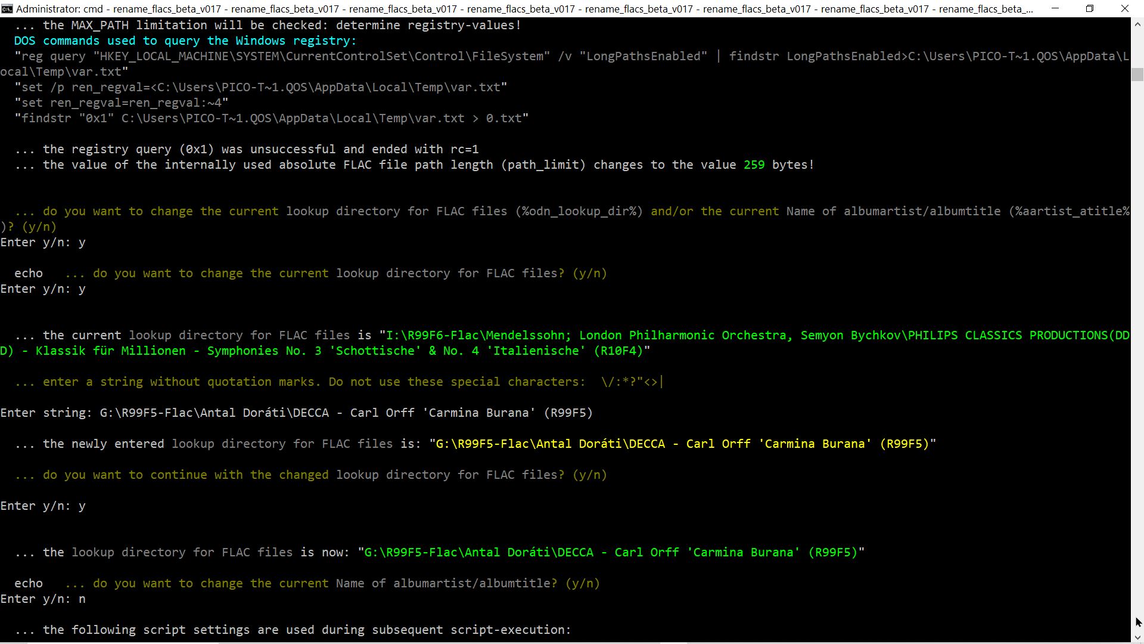Click the scrollbar down arrow
The image size is (1144, 644).
[1137, 637]
